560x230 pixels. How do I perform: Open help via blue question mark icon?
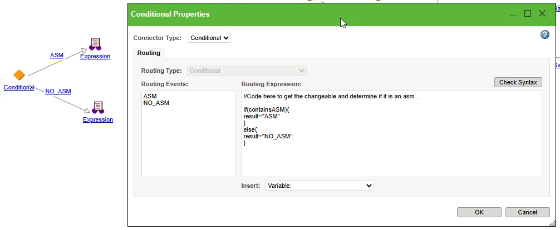pyautogui.click(x=544, y=34)
